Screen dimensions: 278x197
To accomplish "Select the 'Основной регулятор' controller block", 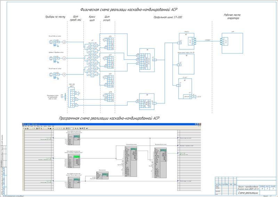I will 131,161.
